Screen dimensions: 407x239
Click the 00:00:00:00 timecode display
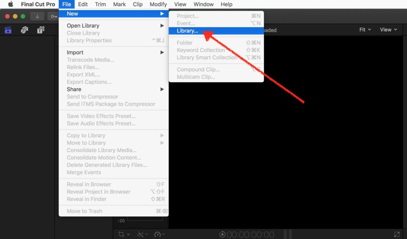(x=250, y=235)
